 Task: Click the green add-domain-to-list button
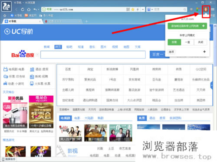click(187, 26)
